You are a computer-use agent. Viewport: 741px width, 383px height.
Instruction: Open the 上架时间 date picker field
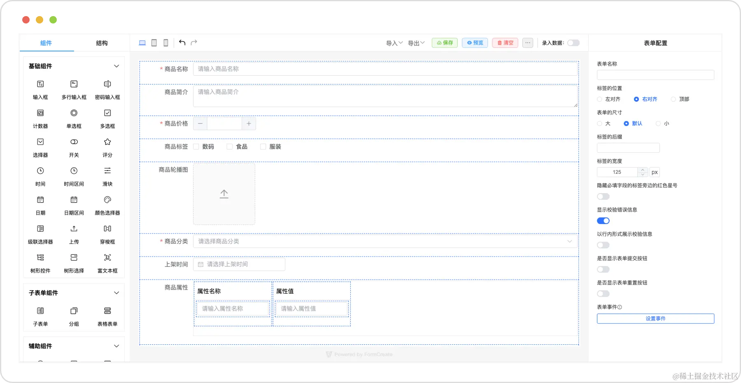click(239, 264)
